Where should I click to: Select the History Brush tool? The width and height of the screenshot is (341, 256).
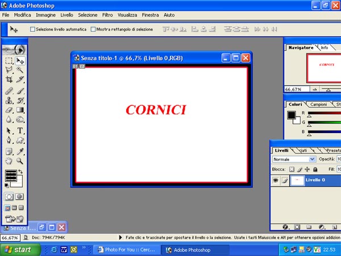[20, 100]
